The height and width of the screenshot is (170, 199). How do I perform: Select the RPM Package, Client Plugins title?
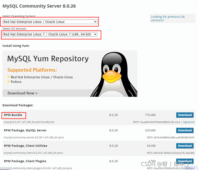pos(25,161)
